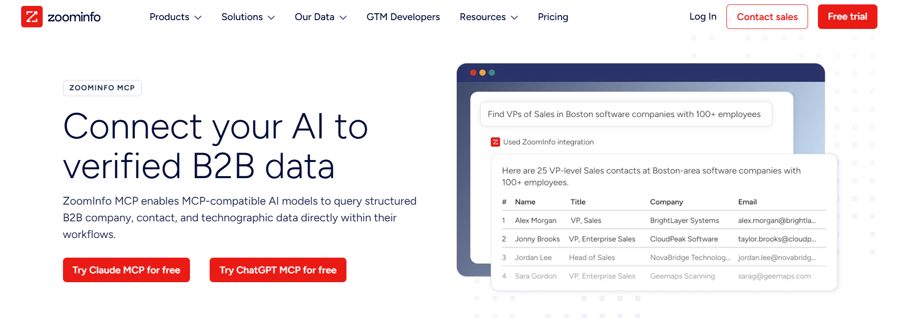Click the red window dot in mockup

click(473, 73)
